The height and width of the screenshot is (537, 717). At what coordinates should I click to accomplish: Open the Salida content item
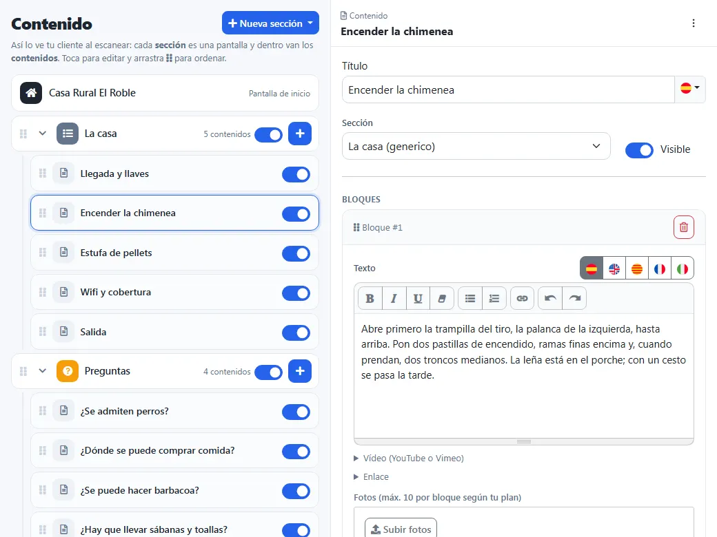(x=174, y=332)
